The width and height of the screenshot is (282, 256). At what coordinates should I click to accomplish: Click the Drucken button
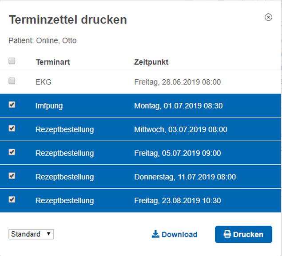(243, 234)
